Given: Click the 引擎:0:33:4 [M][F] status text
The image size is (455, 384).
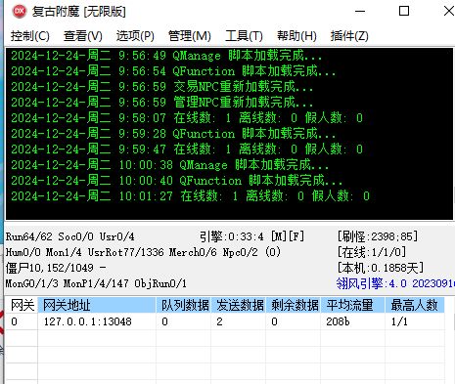Looking at the screenshot, I should point(251,236).
